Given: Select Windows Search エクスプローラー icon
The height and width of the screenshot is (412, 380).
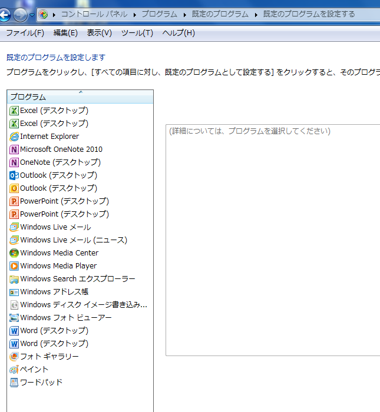Looking at the screenshot, I should click(x=14, y=279).
